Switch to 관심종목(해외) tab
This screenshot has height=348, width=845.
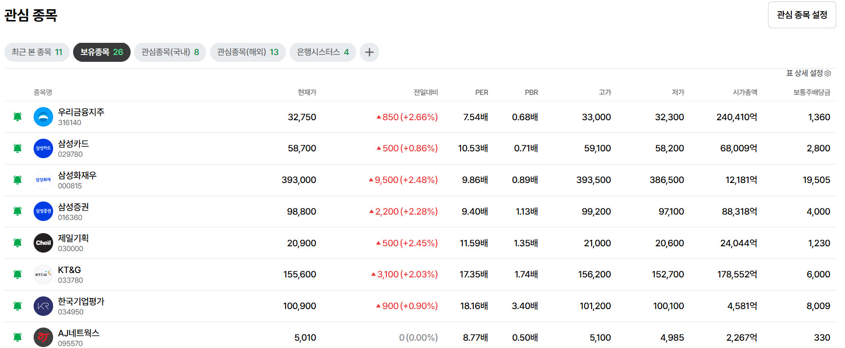tap(248, 52)
